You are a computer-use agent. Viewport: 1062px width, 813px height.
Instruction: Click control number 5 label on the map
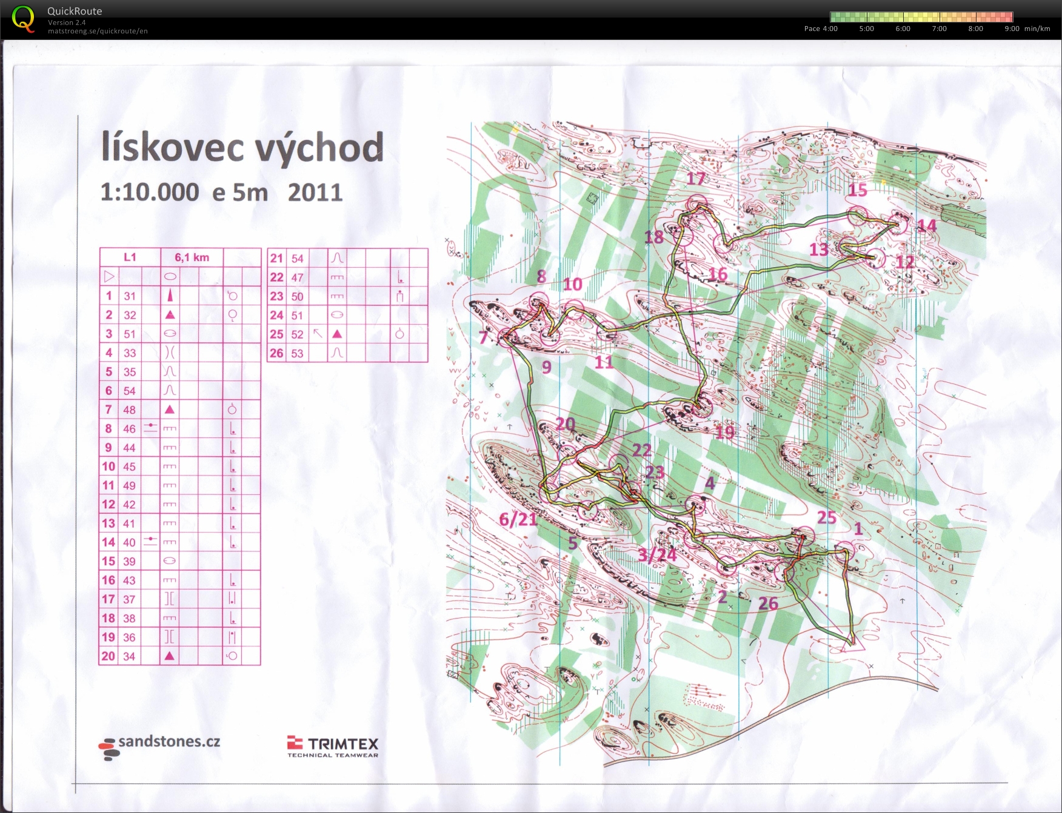click(x=573, y=543)
